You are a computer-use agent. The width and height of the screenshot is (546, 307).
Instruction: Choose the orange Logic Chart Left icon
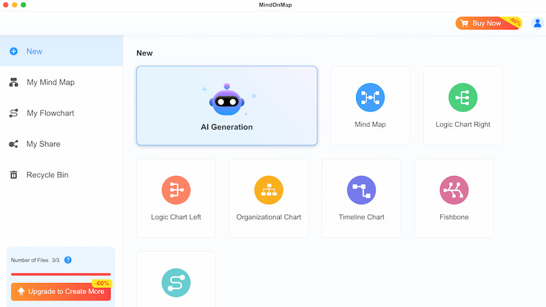(x=176, y=190)
